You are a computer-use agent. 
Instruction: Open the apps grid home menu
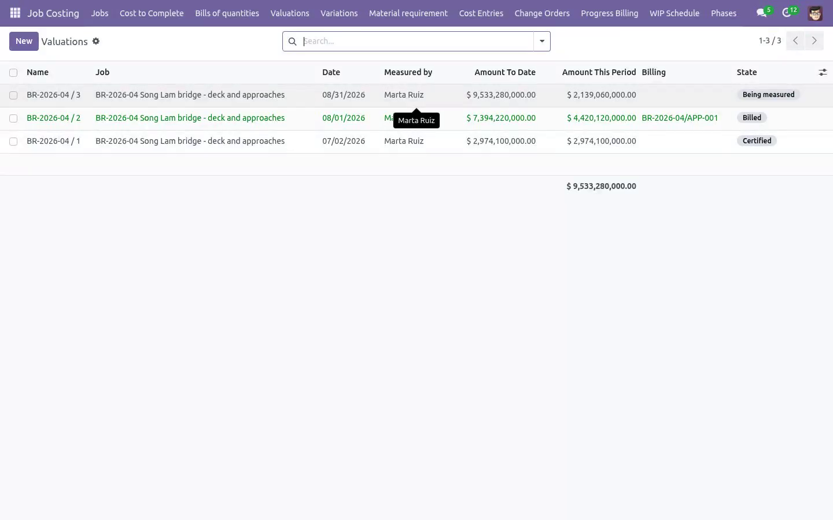(x=15, y=13)
